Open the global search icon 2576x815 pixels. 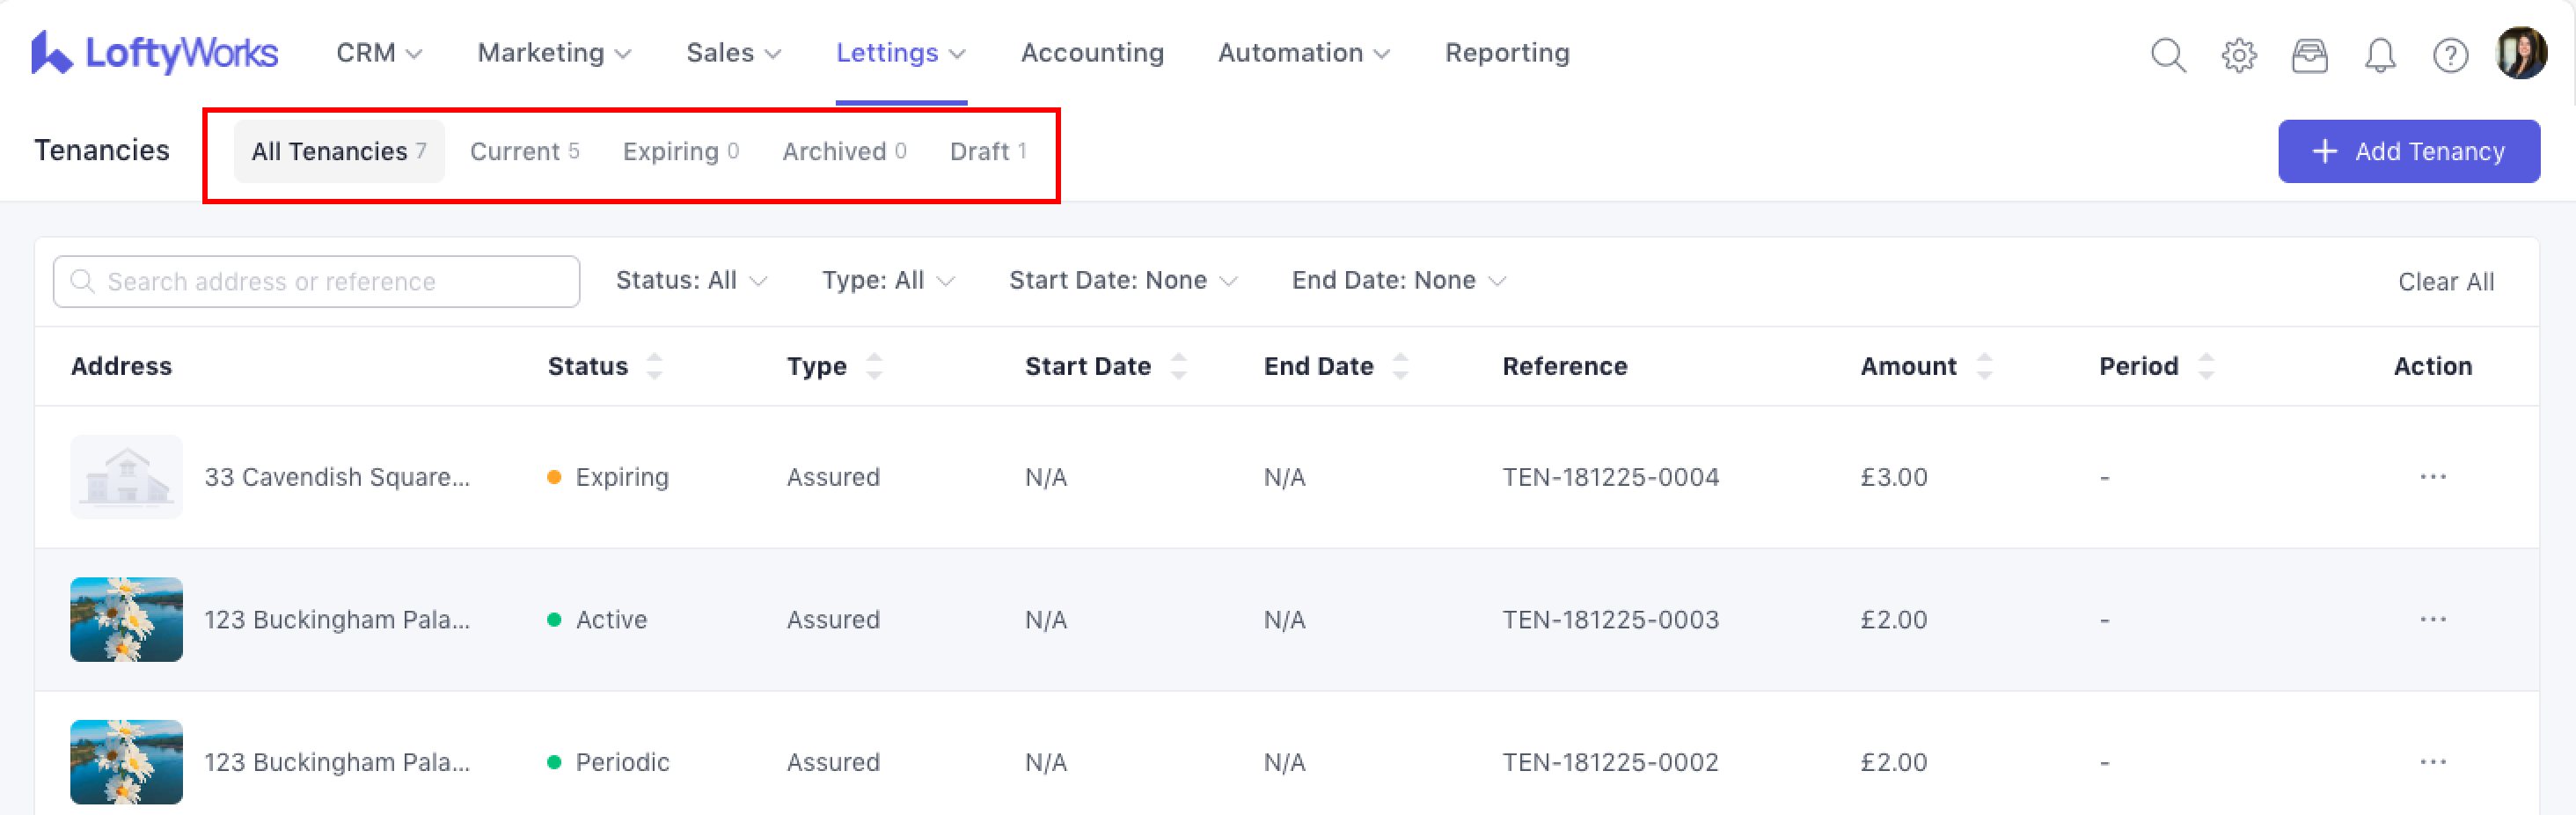[x=2167, y=55]
